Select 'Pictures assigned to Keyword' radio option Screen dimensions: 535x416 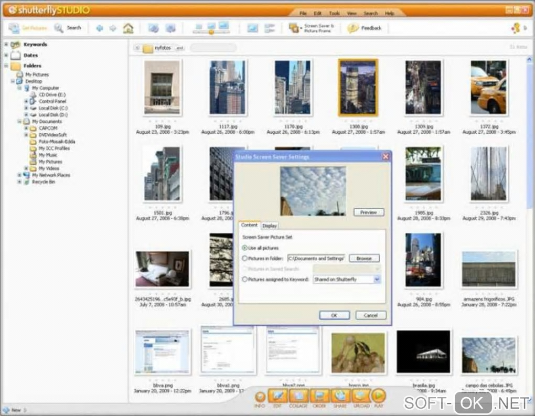[245, 280]
